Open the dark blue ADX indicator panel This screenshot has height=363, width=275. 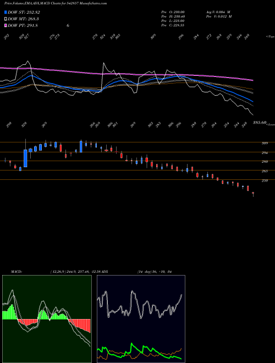click(x=141, y=319)
